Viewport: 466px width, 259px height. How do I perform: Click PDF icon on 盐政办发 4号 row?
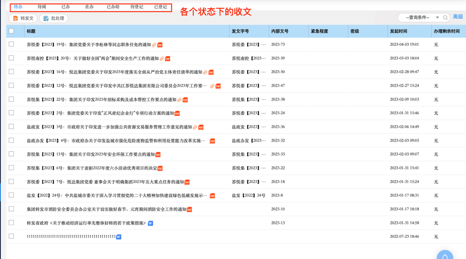click(212, 141)
